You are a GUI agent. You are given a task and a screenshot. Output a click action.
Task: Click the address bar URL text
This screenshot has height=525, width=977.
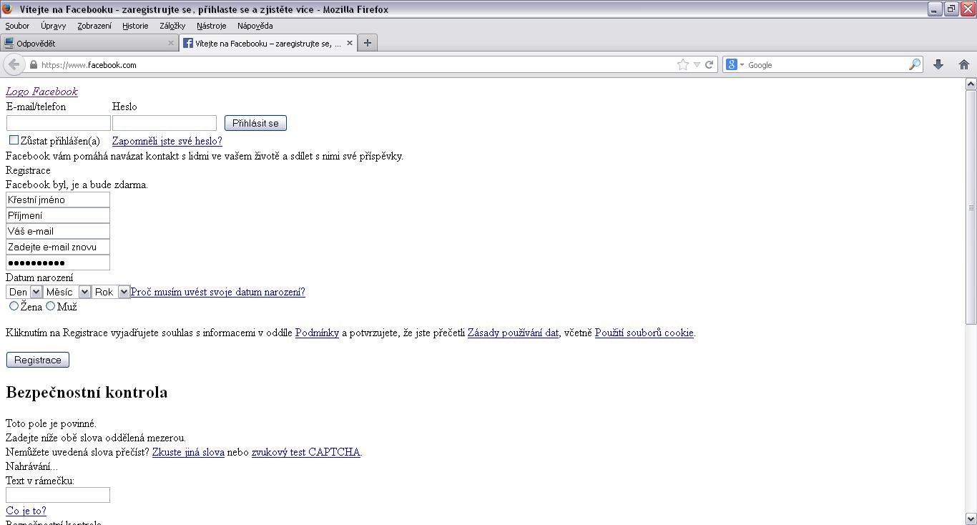(x=89, y=65)
